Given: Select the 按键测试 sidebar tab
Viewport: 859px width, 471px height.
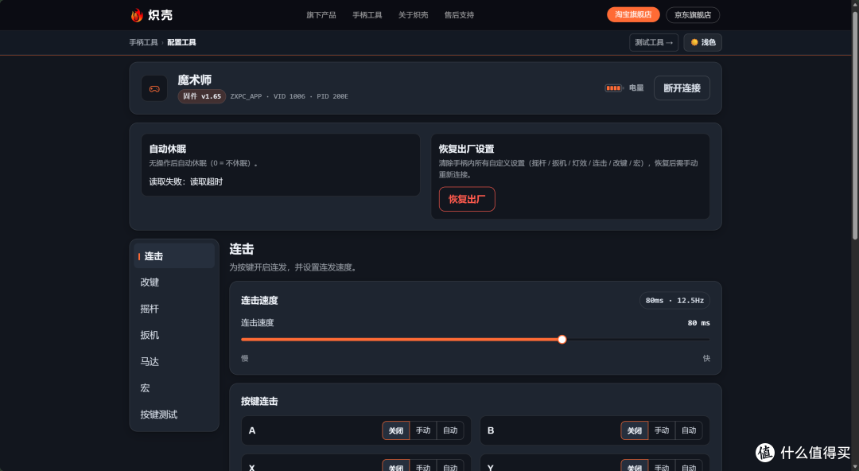Looking at the screenshot, I should pos(174,415).
